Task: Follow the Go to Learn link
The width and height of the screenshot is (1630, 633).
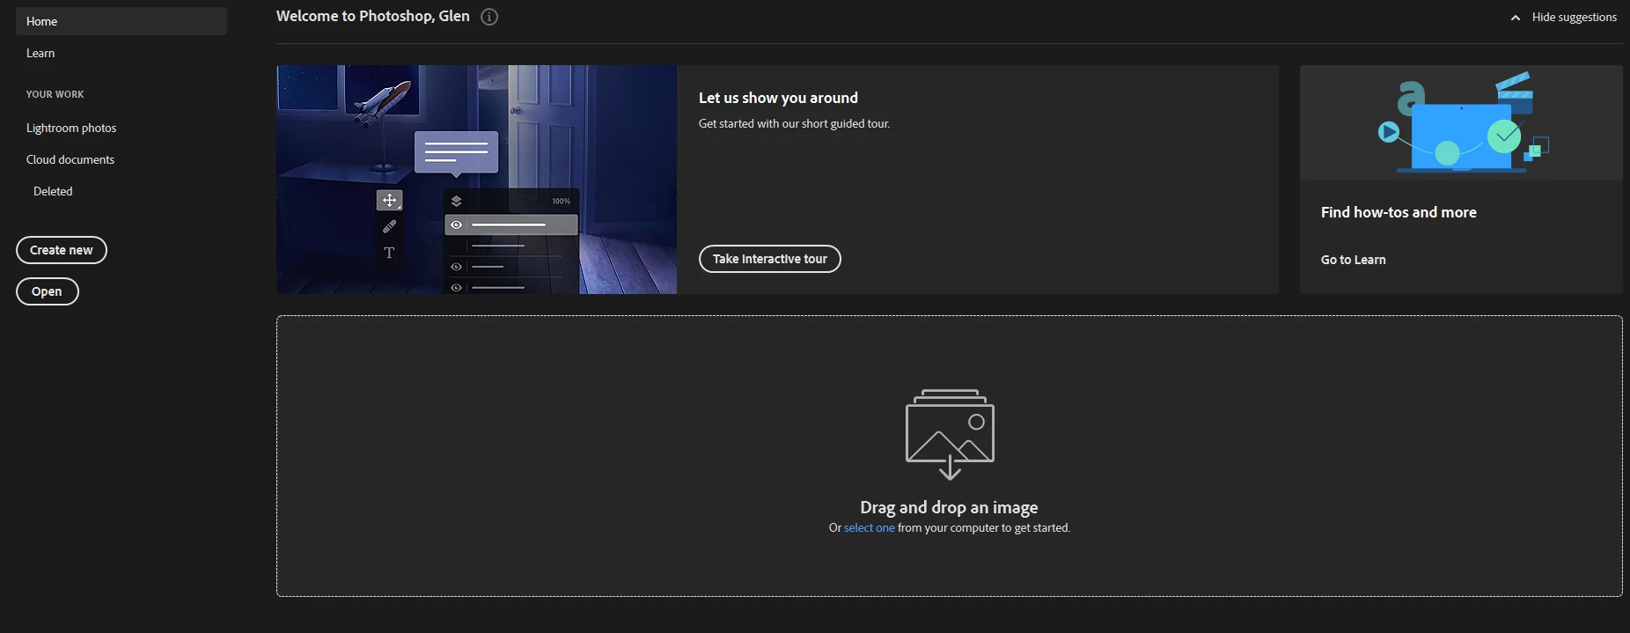Action: click(x=1353, y=260)
